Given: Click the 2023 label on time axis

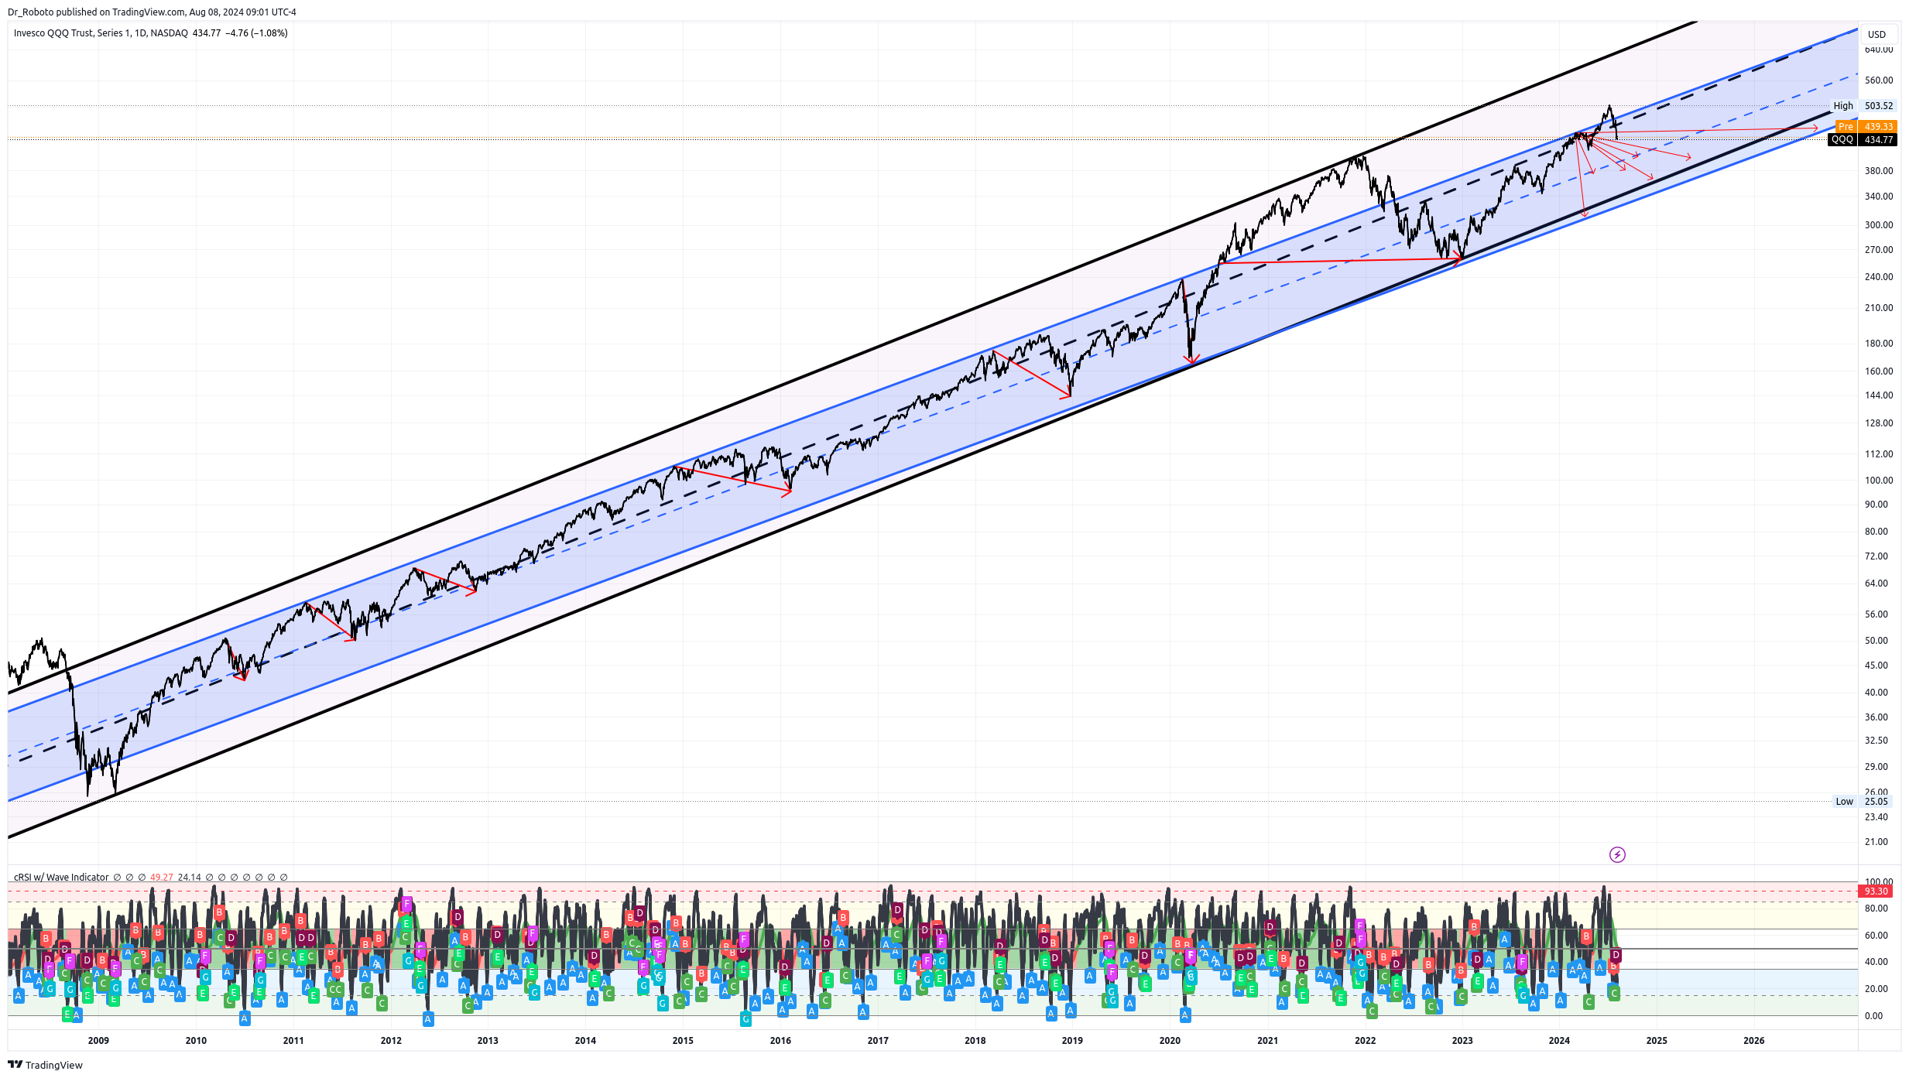Looking at the screenshot, I should [1462, 1040].
